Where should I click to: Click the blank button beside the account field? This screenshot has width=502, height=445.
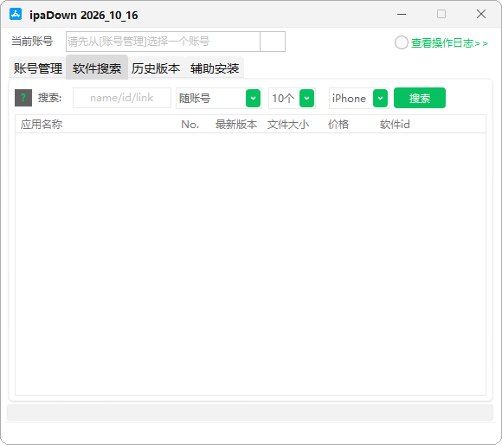tap(273, 42)
